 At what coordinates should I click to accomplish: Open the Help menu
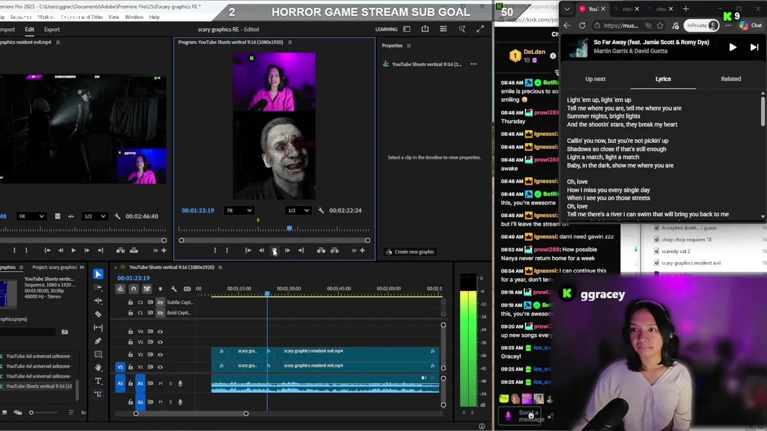154,17
